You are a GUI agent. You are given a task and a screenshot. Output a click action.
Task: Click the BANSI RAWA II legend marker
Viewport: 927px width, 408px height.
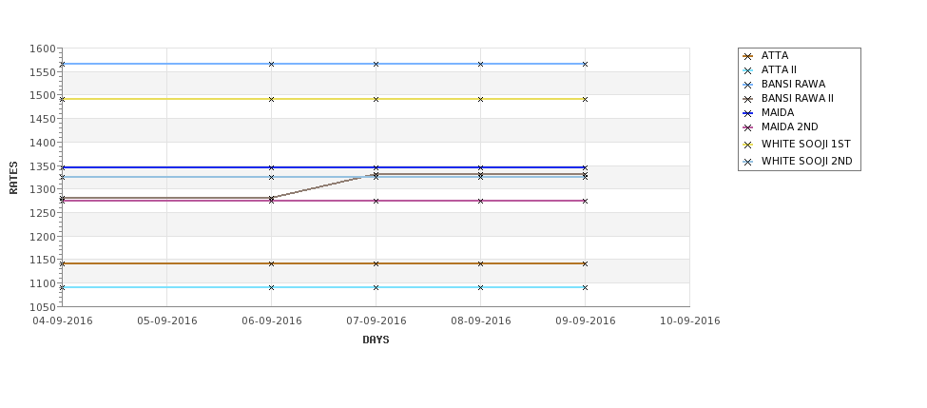(x=748, y=99)
